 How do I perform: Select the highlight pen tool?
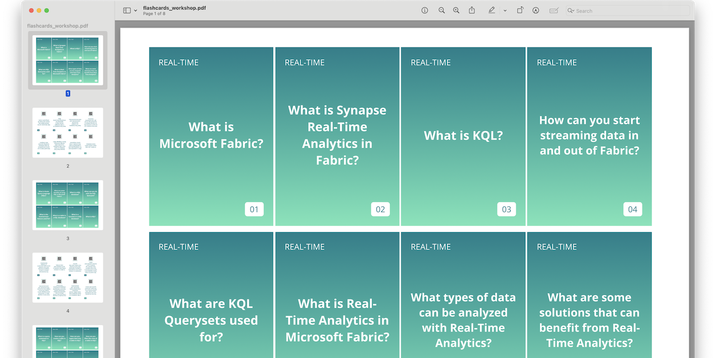(492, 10)
